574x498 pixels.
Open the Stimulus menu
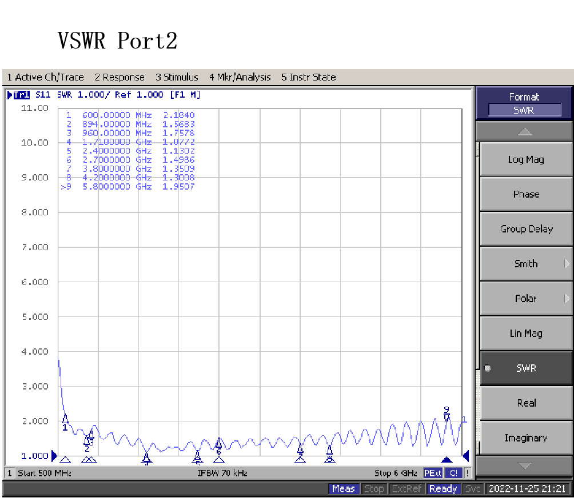point(177,77)
